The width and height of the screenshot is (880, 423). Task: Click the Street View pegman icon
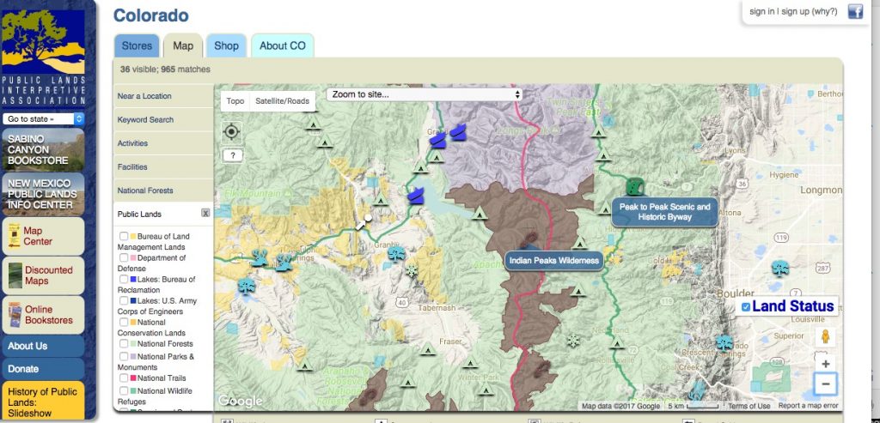[x=825, y=336]
